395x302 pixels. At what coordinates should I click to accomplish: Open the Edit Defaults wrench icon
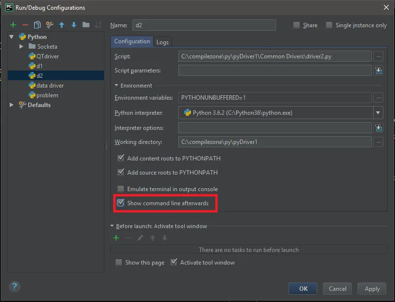[50, 25]
